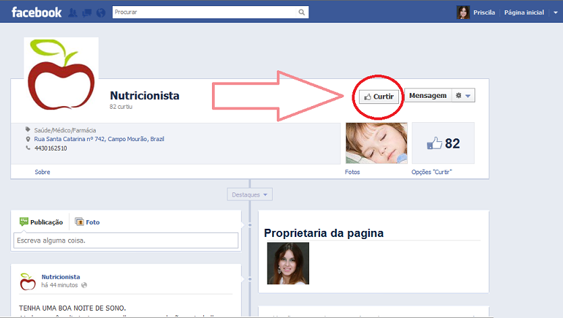Click the Publicação speech bubble icon

[x=24, y=221]
